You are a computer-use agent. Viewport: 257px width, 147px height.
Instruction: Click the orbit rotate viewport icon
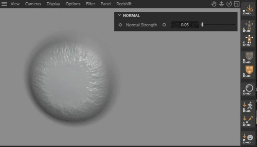tap(229, 4)
